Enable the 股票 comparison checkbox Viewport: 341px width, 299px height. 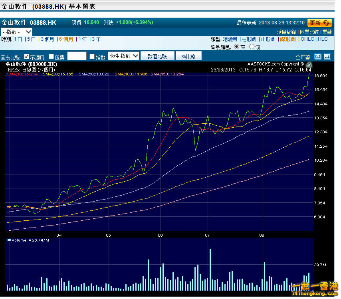[x=52, y=57]
